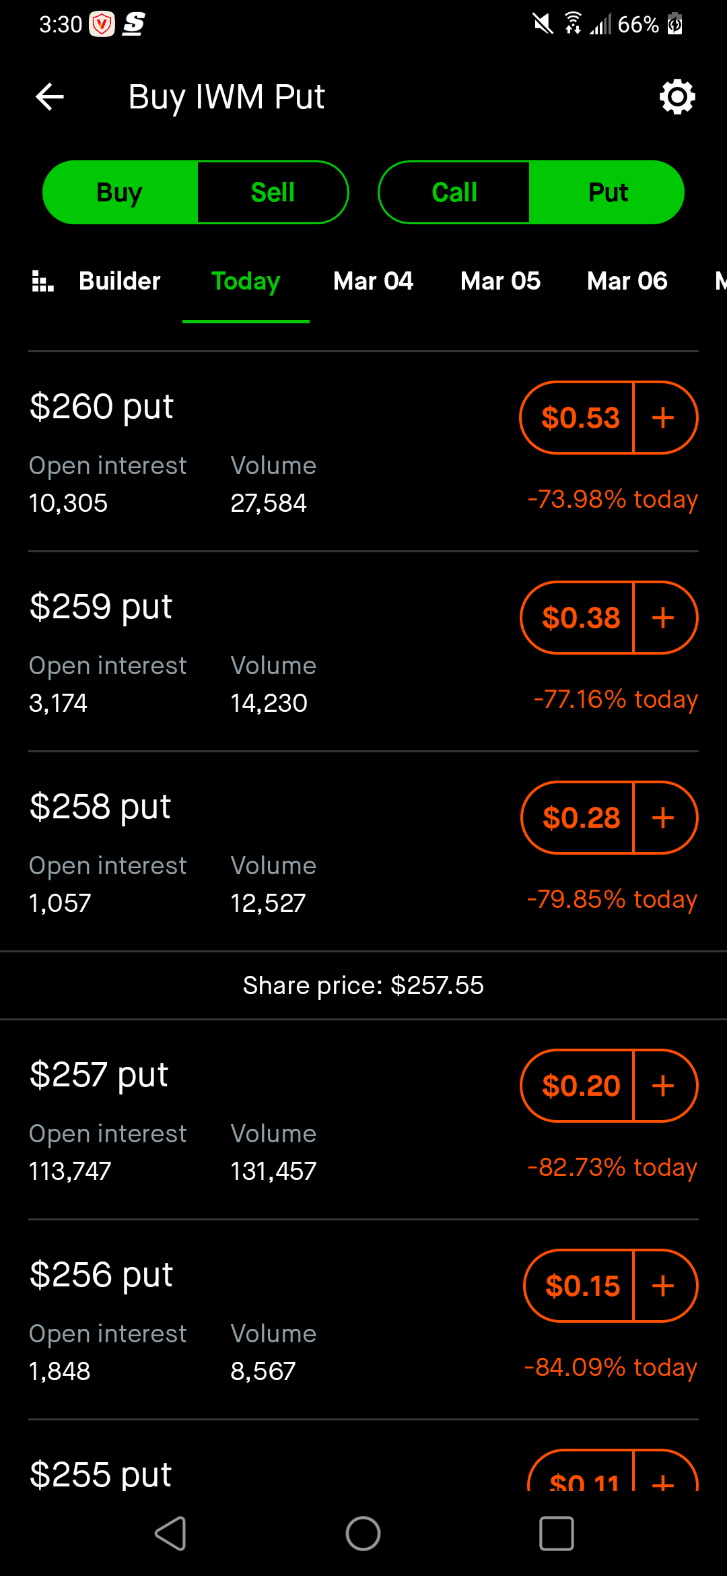Open the settings gear icon
Image resolution: width=727 pixels, height=1576 pixels.
(x=677, y=97)
